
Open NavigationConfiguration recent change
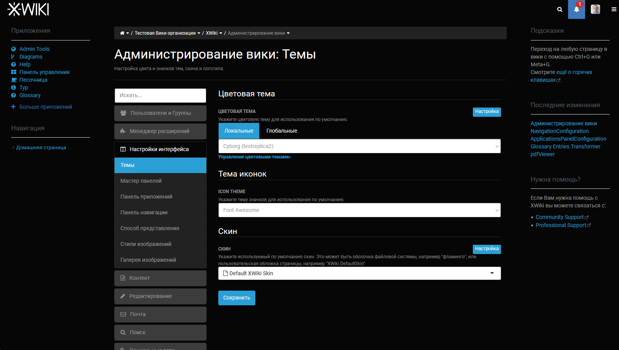click(560, 131)
